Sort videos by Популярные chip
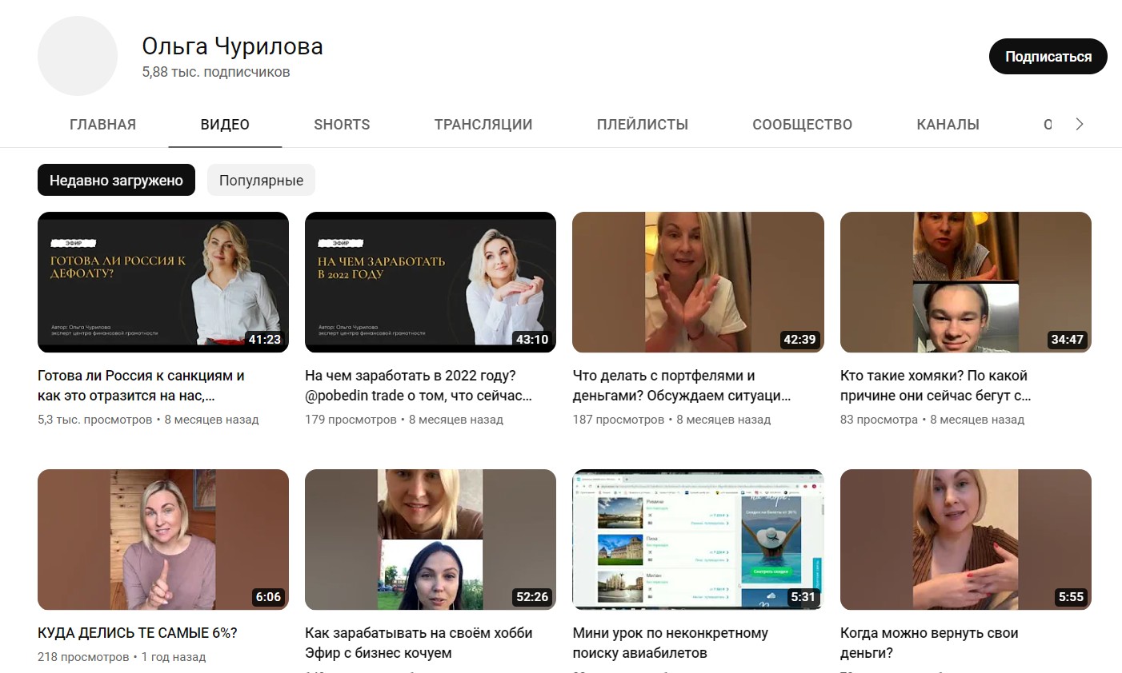 [x=261, y=181]
